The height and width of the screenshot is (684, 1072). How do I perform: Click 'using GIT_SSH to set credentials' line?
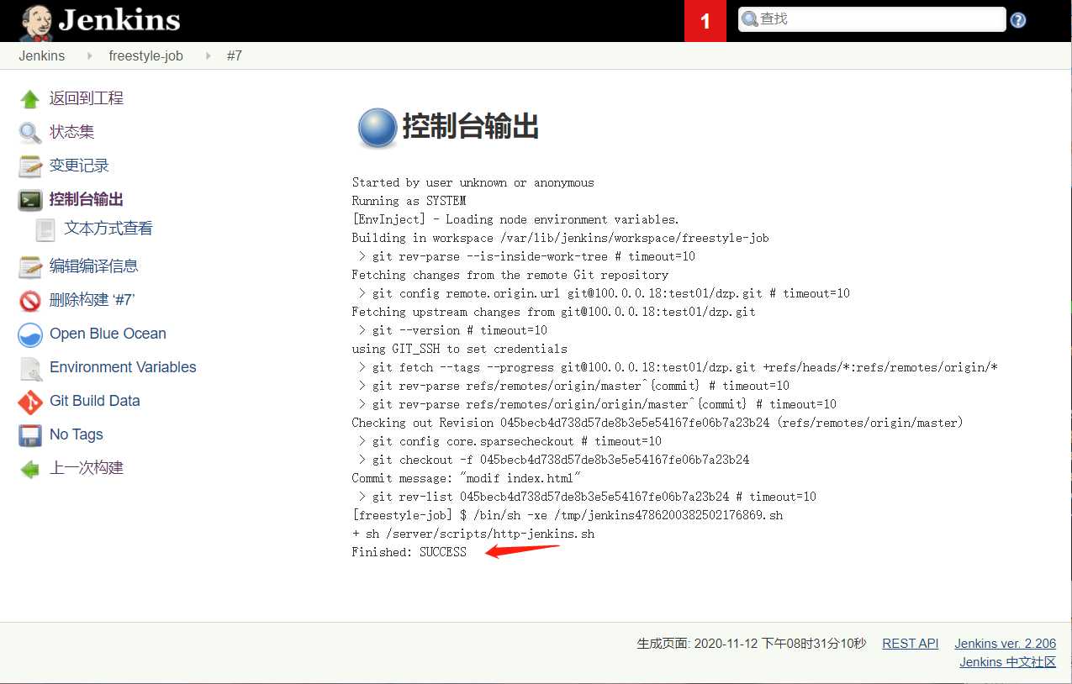459,349
